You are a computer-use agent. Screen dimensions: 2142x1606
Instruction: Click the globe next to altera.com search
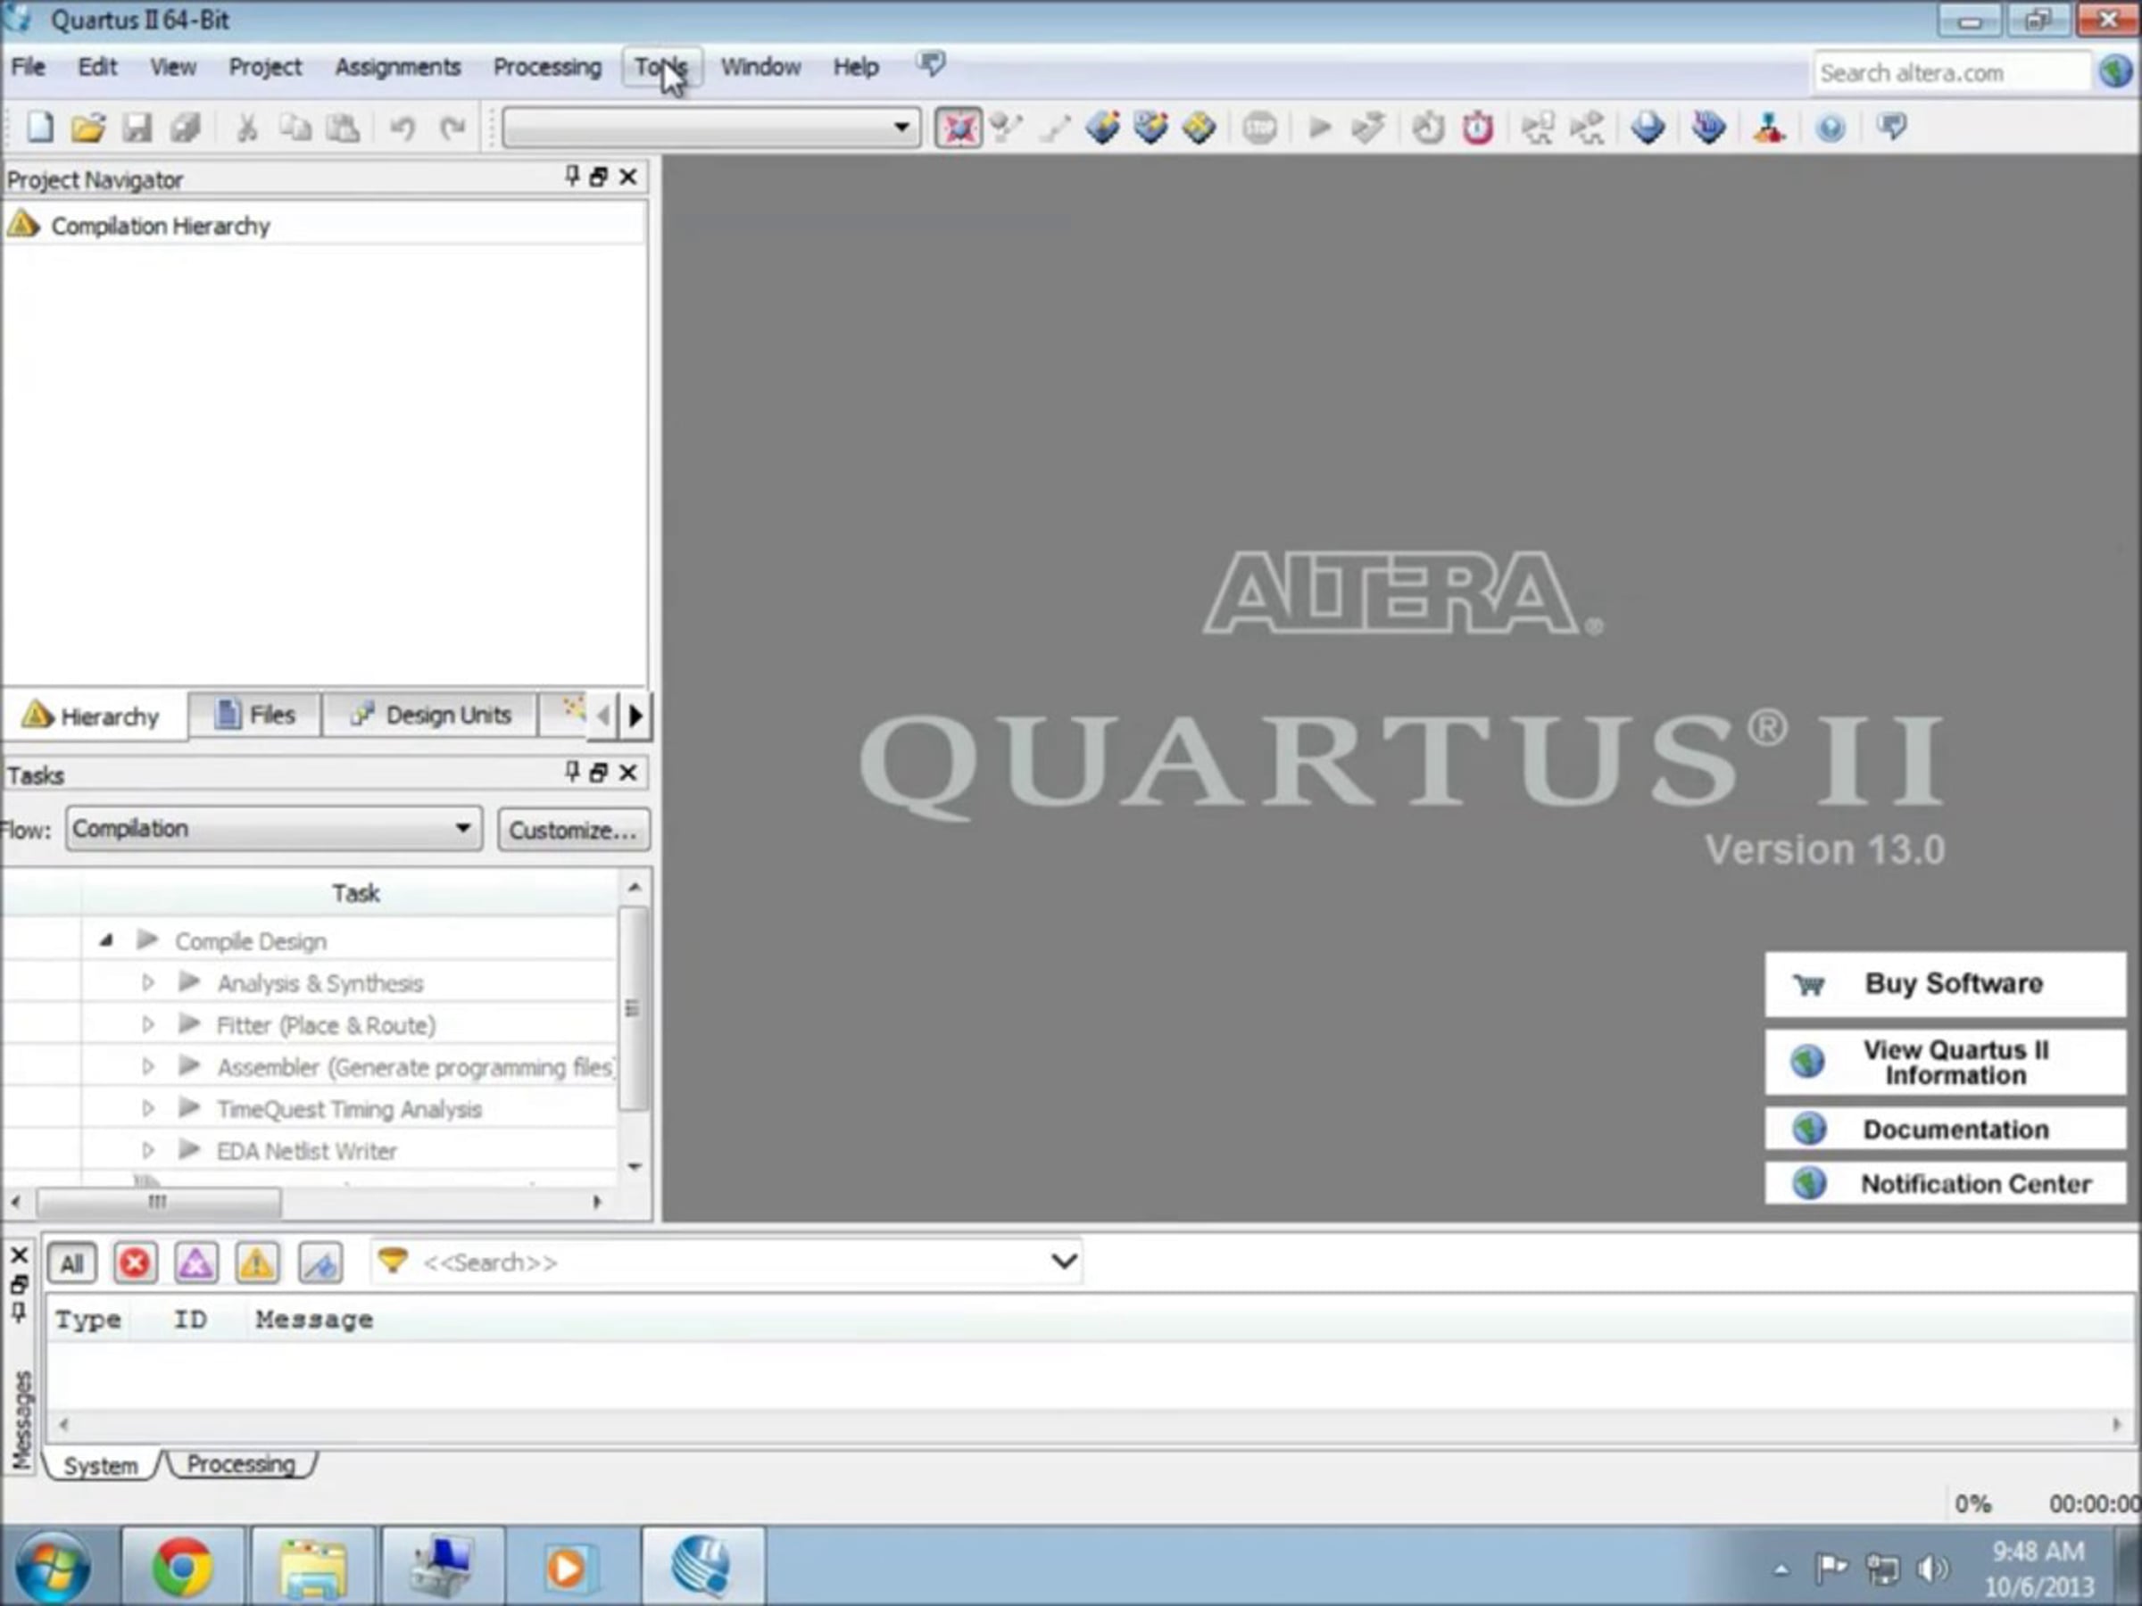tap(2115, 71)
